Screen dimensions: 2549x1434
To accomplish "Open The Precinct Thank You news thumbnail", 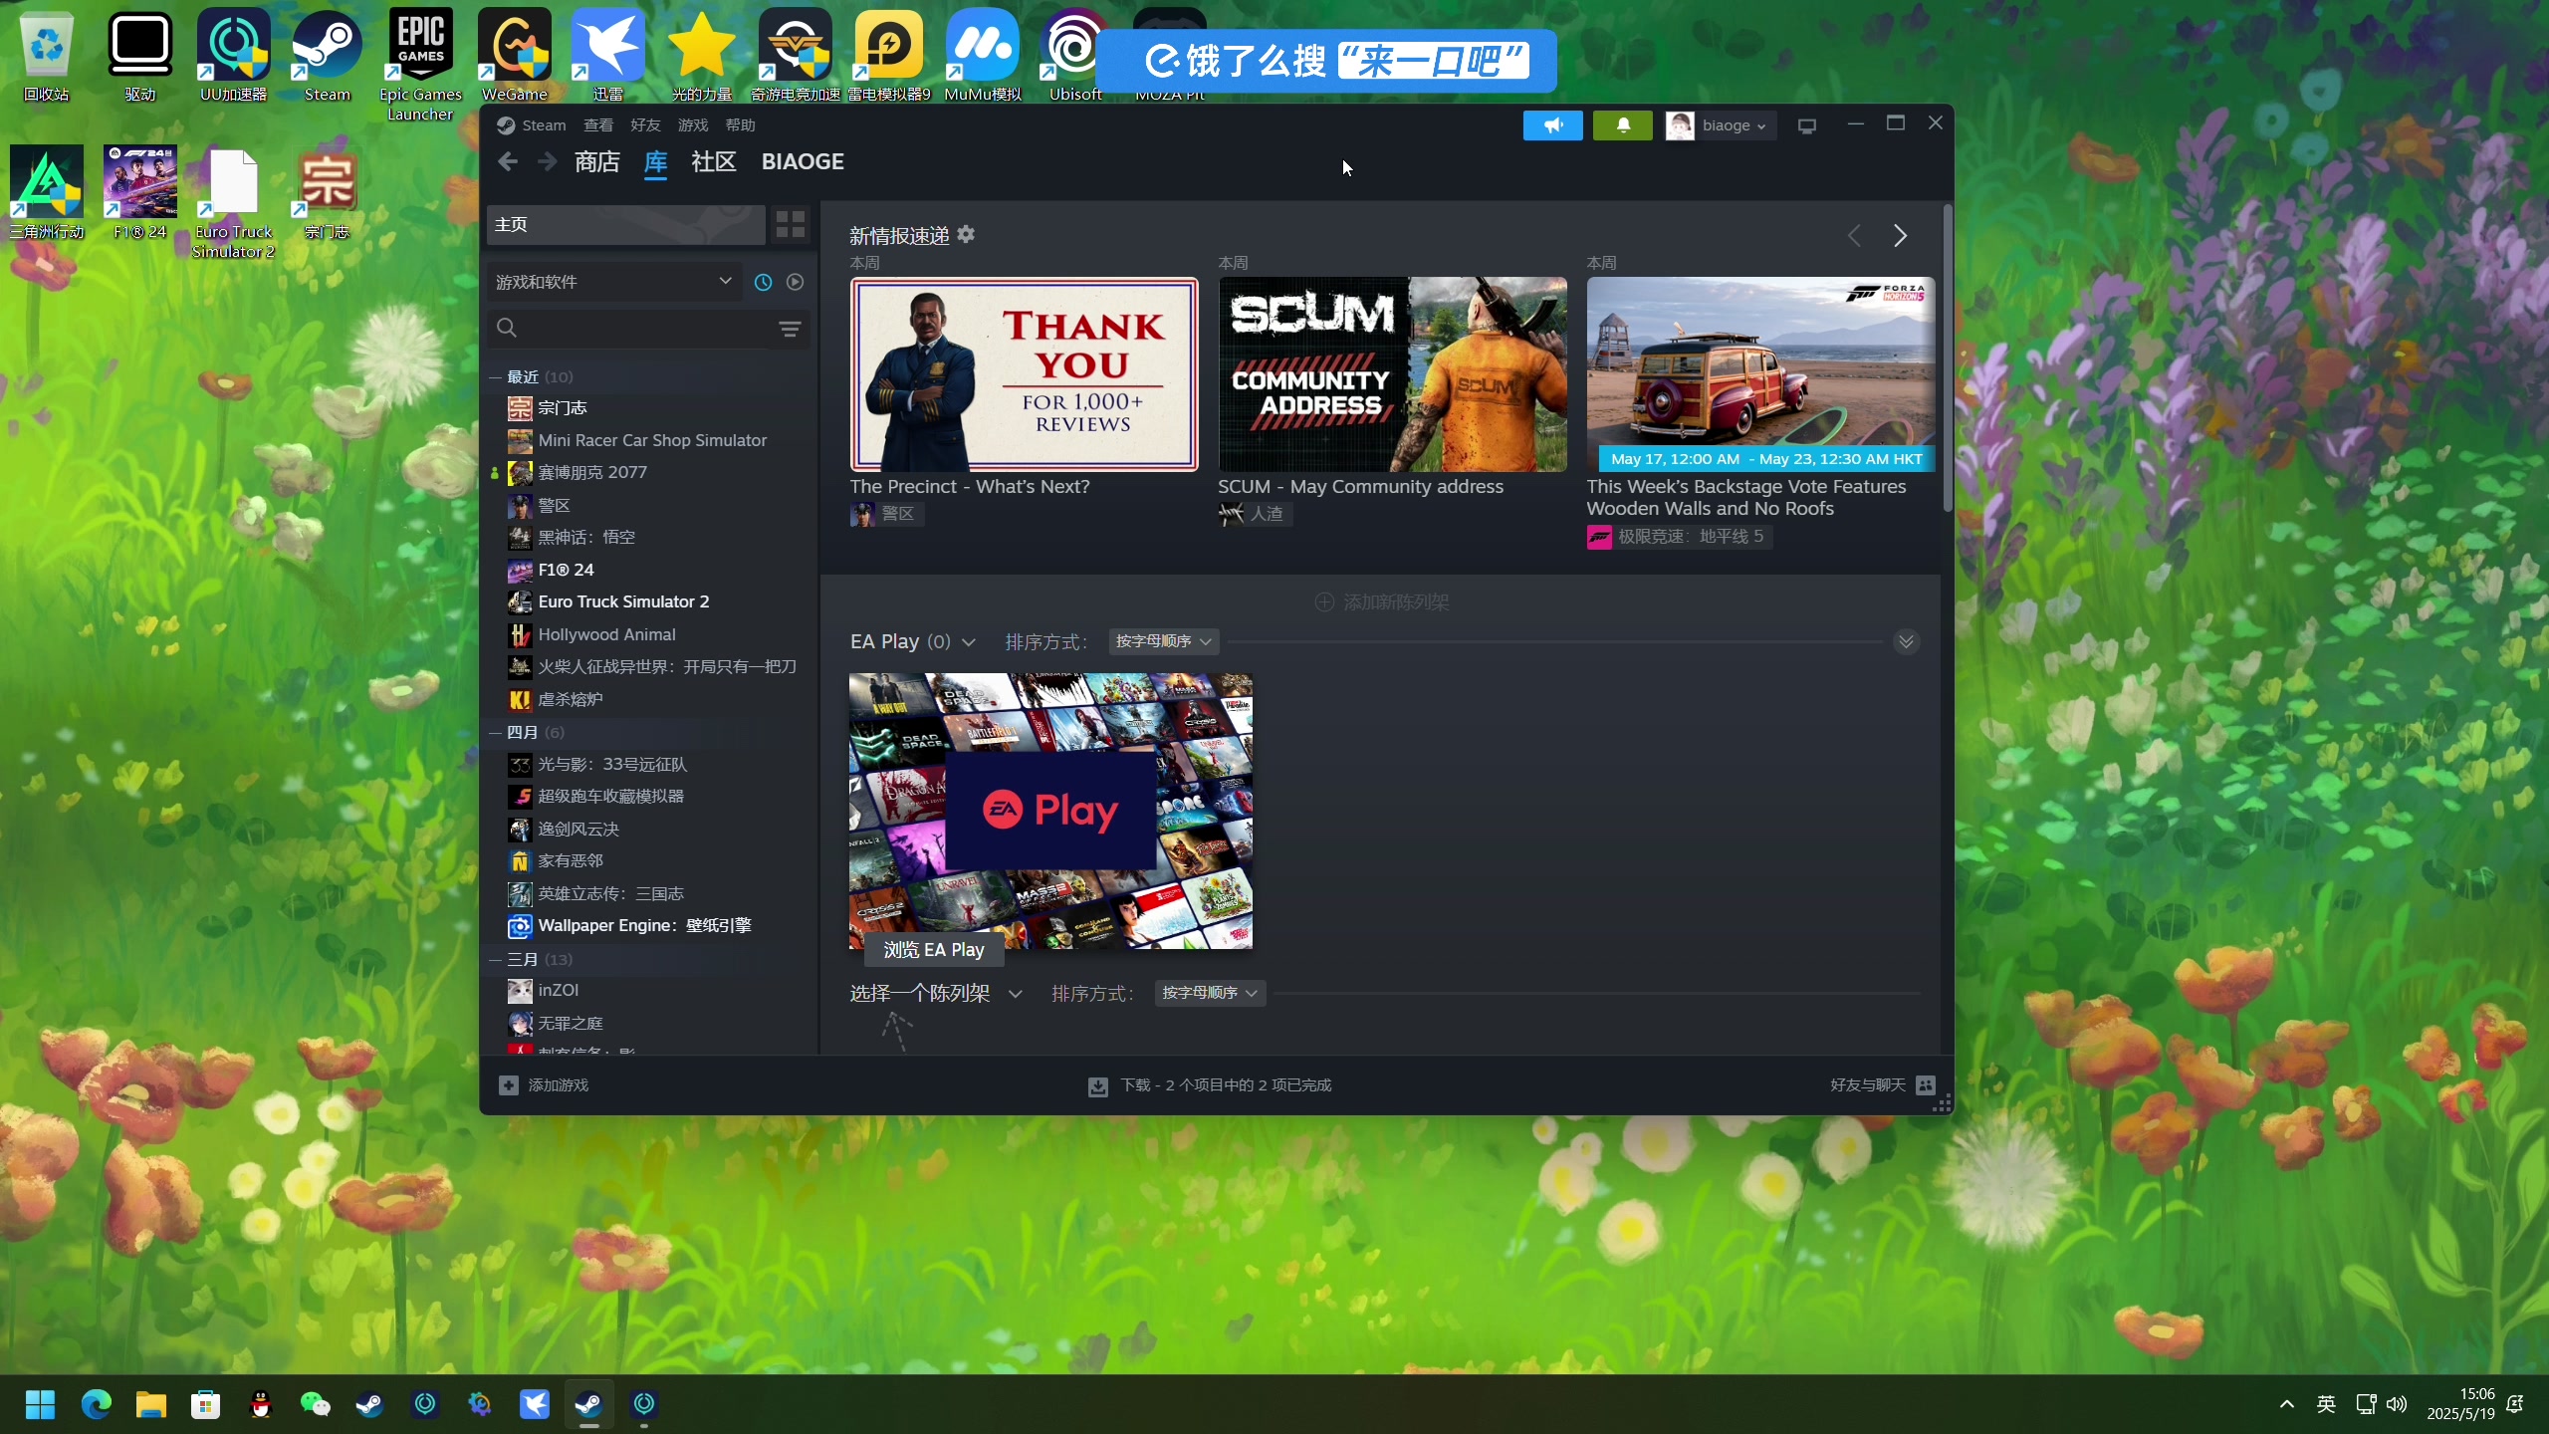I will click(x=1024, y=374).
